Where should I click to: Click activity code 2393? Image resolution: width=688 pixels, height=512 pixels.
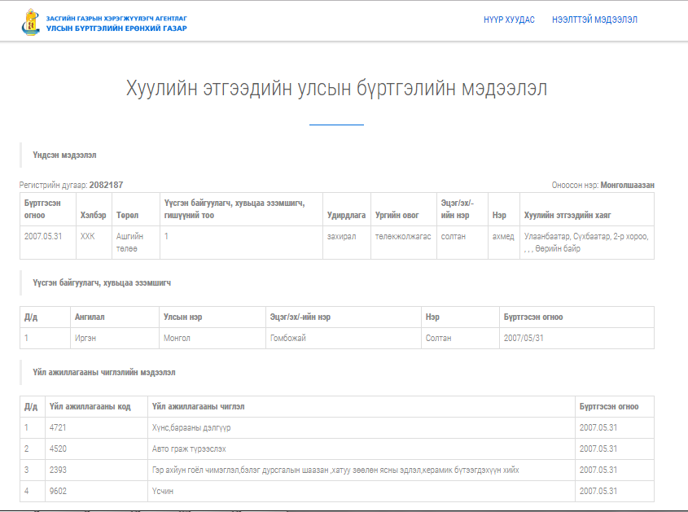[x=58, y=470]
